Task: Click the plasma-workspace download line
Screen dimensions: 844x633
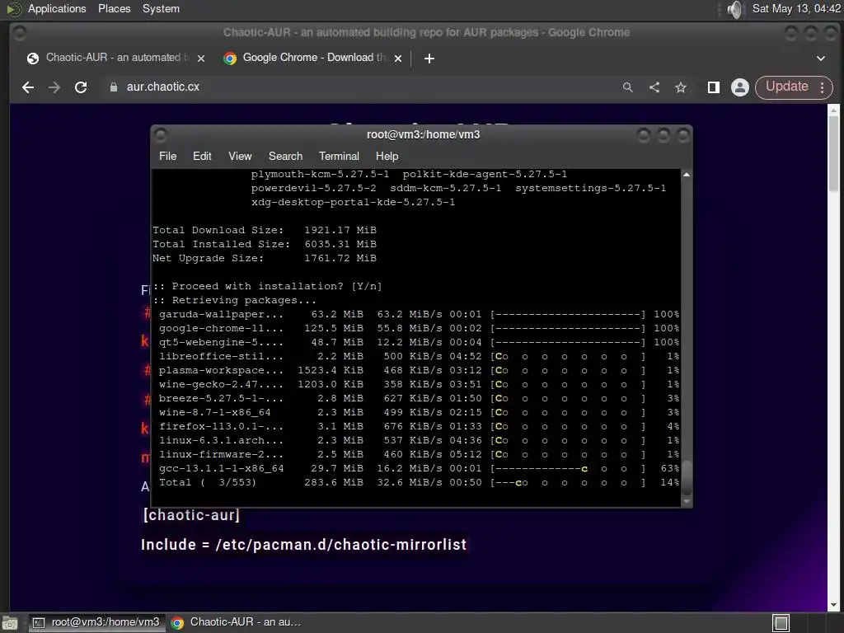Action: (419, 370)
